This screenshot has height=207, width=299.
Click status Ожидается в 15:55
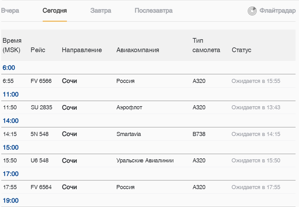(256, 81)
